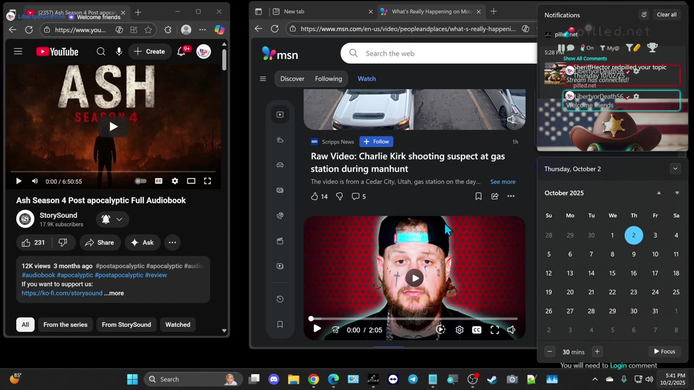Select the Watch tab on MSN
The image size is (694, 390).
[x=367, y=79]
